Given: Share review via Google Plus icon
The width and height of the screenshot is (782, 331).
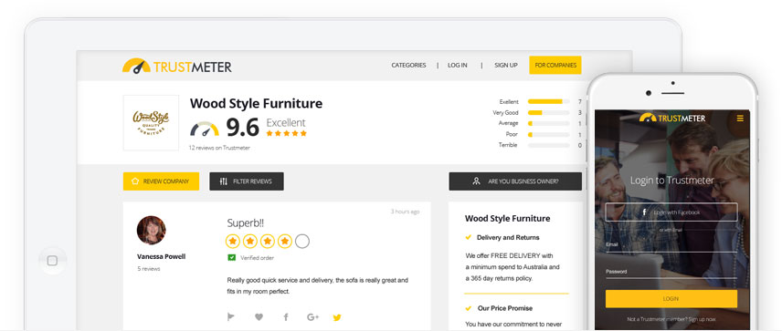Looking at the screenshot, I should point(312,317).
